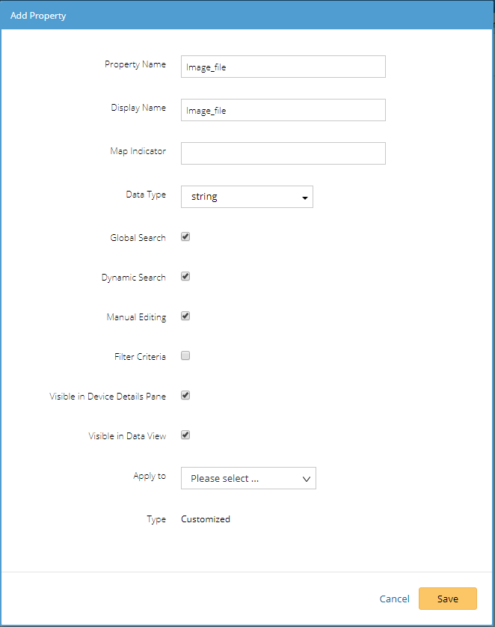Uncheck the Global Search checkbox
The height and width of the screenshot is (627, 495).
pos(185,236)
